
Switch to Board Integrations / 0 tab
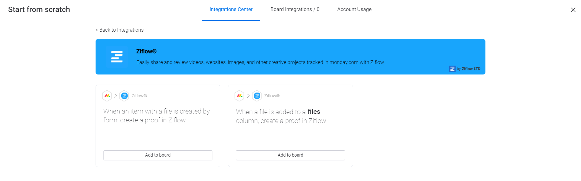295,10
